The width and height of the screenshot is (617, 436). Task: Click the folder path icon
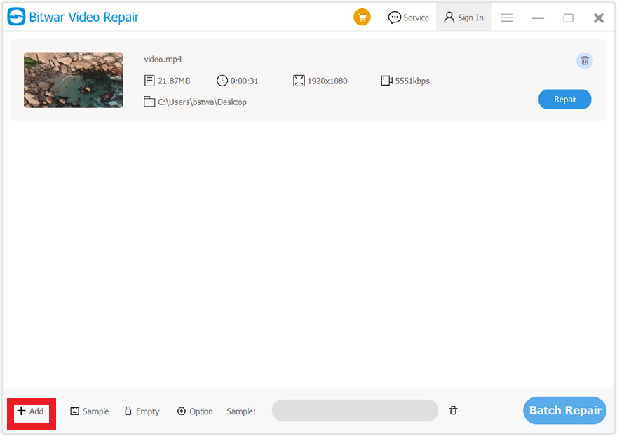pyautogui.click(x=149, y=102)
